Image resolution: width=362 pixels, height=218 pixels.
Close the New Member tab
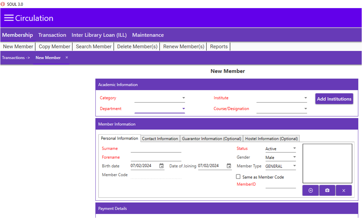[x=67, y=58]
